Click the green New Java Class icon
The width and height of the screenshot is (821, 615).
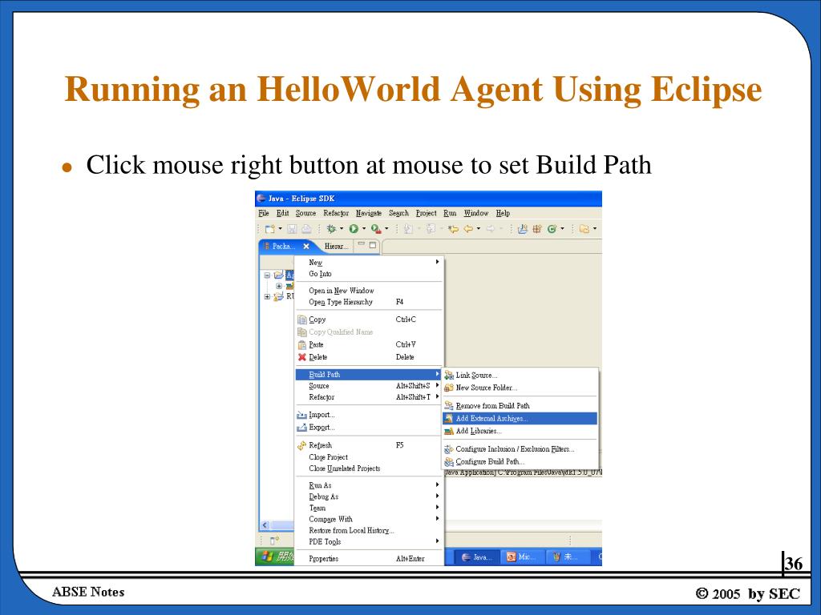552,228
